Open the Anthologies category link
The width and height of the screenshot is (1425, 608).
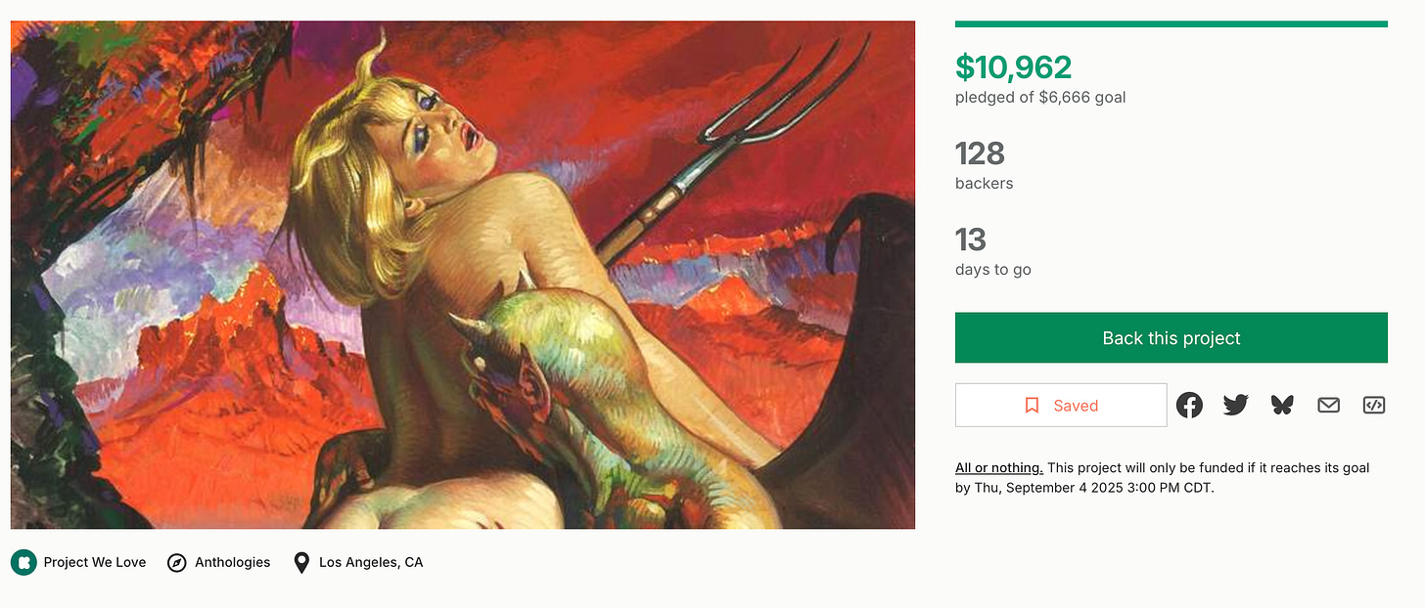pyautogui.click(x=233, y=562)
